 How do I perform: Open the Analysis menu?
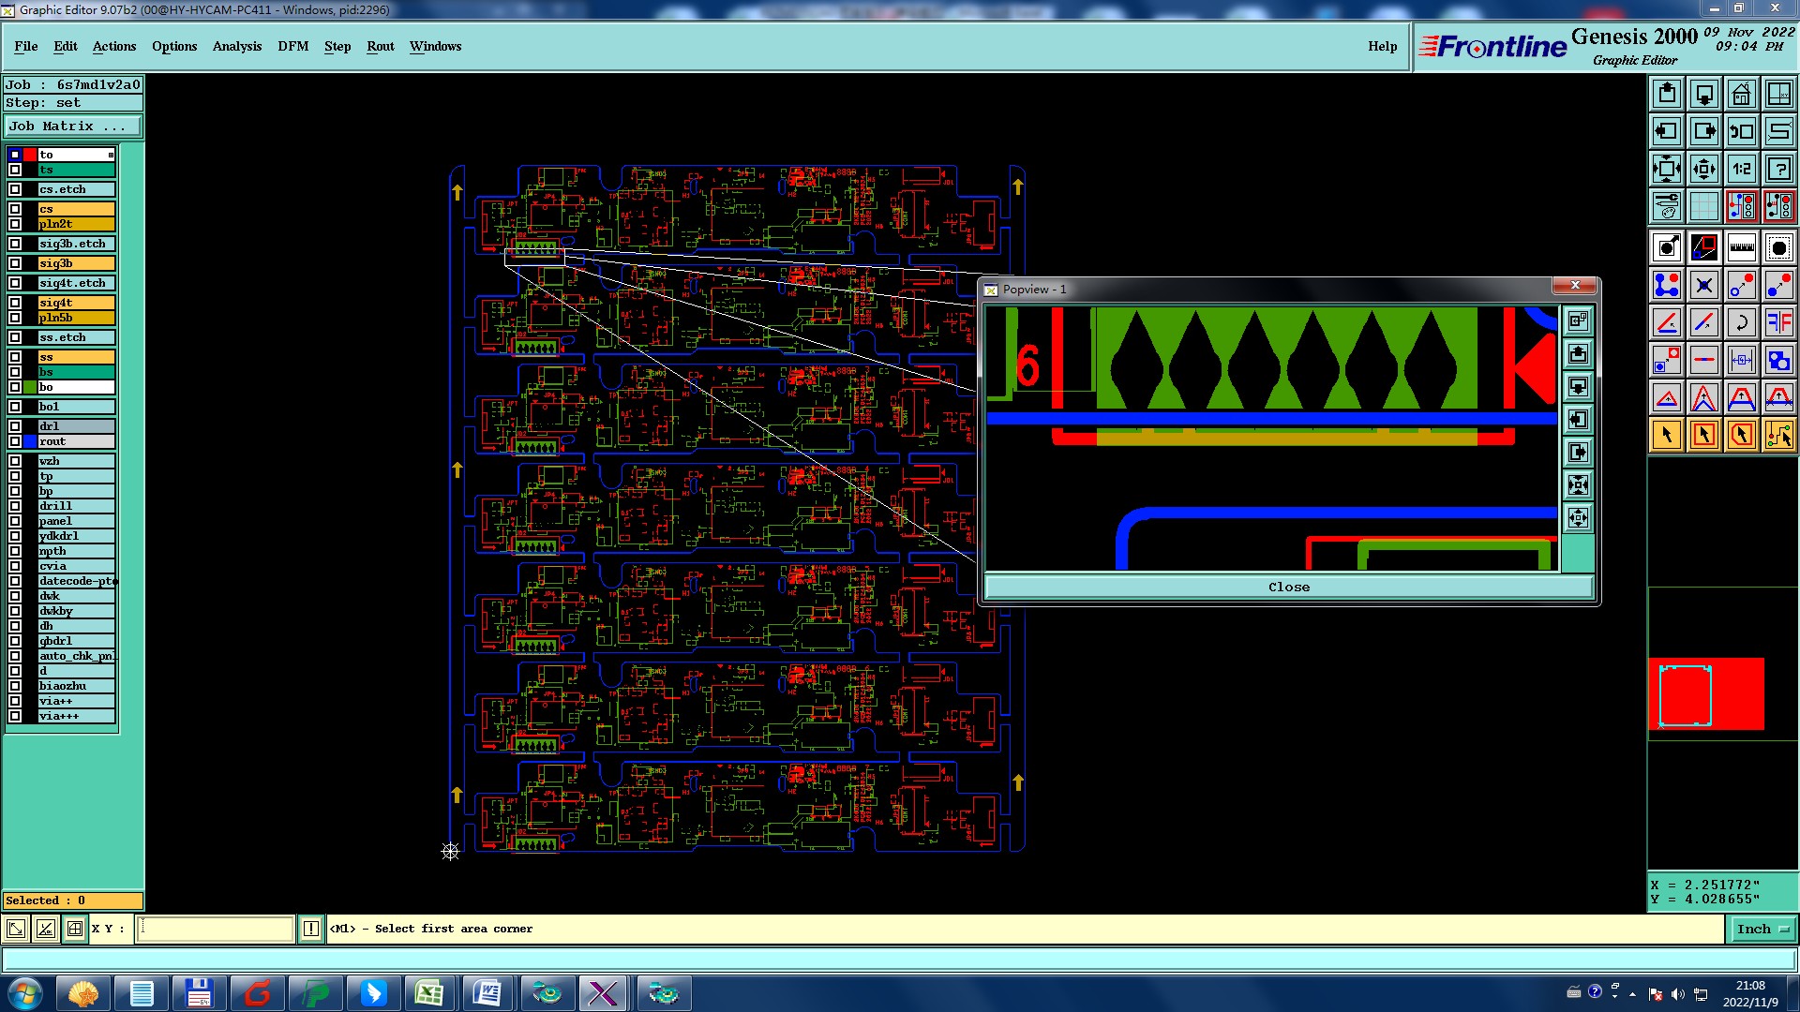pyautogui.click(x=236, y=46)
